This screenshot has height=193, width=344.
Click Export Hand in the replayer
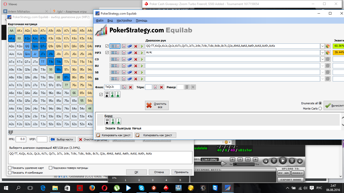coord(291,180)
